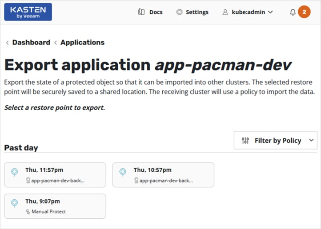Screen dimensions: 321x229
Task: Click the Manual Protect hand icon
Action: (28, 212)
